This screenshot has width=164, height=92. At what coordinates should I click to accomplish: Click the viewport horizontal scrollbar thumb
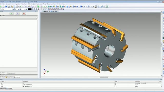coord(104,77)
